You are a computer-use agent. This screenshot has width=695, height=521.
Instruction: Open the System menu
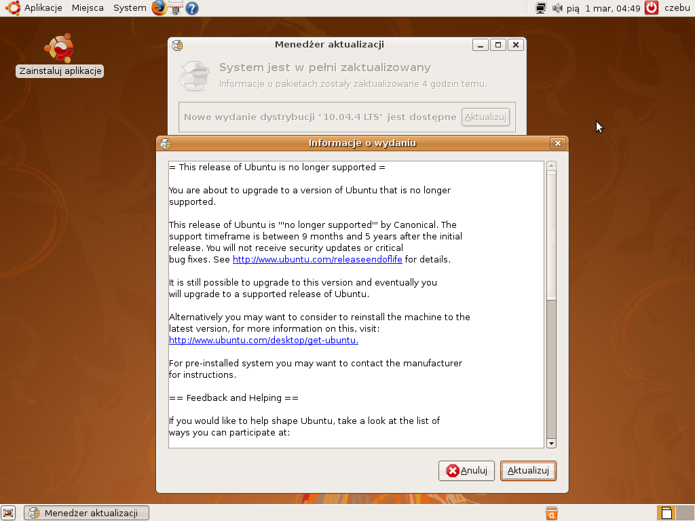(x=130, y=8)
